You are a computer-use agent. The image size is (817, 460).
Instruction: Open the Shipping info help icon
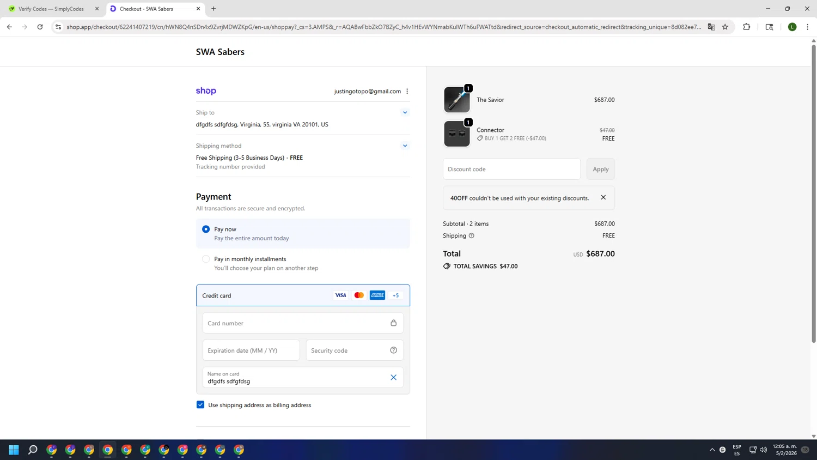472,235
